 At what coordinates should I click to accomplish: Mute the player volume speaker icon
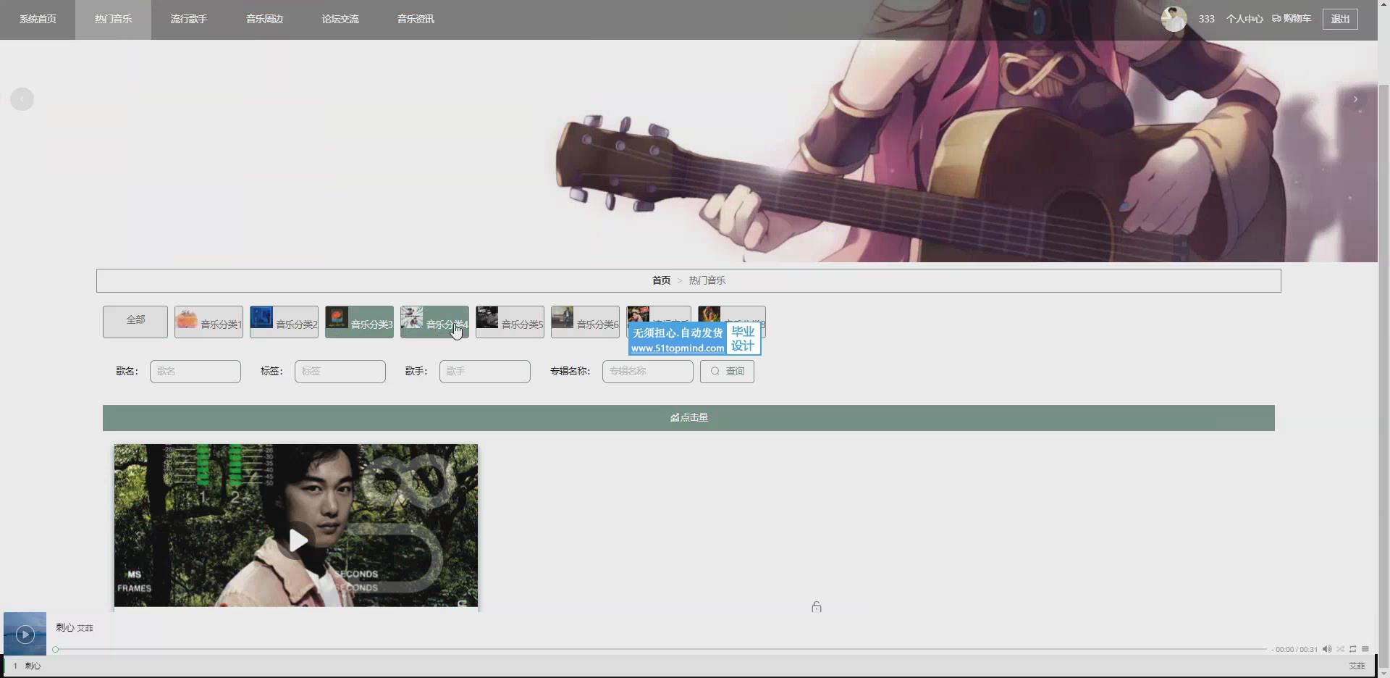coord(1327,649)
